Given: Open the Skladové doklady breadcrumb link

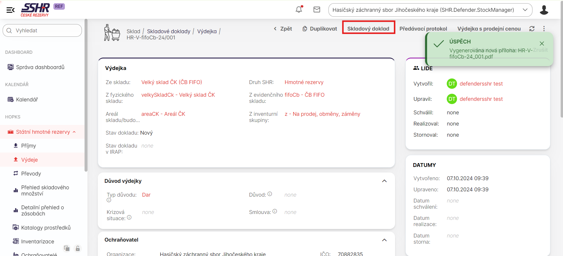Looking at the screenshot, I should point(168,31).
